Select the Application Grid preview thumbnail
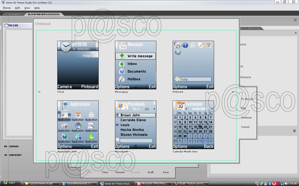Image resolution: width=299 pixels, height=186 pixels. coord(78,125)
